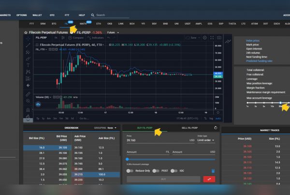Screen dimensions: 290x195
Task: Select the pattern drawing tool
Action: pos(28,72)
